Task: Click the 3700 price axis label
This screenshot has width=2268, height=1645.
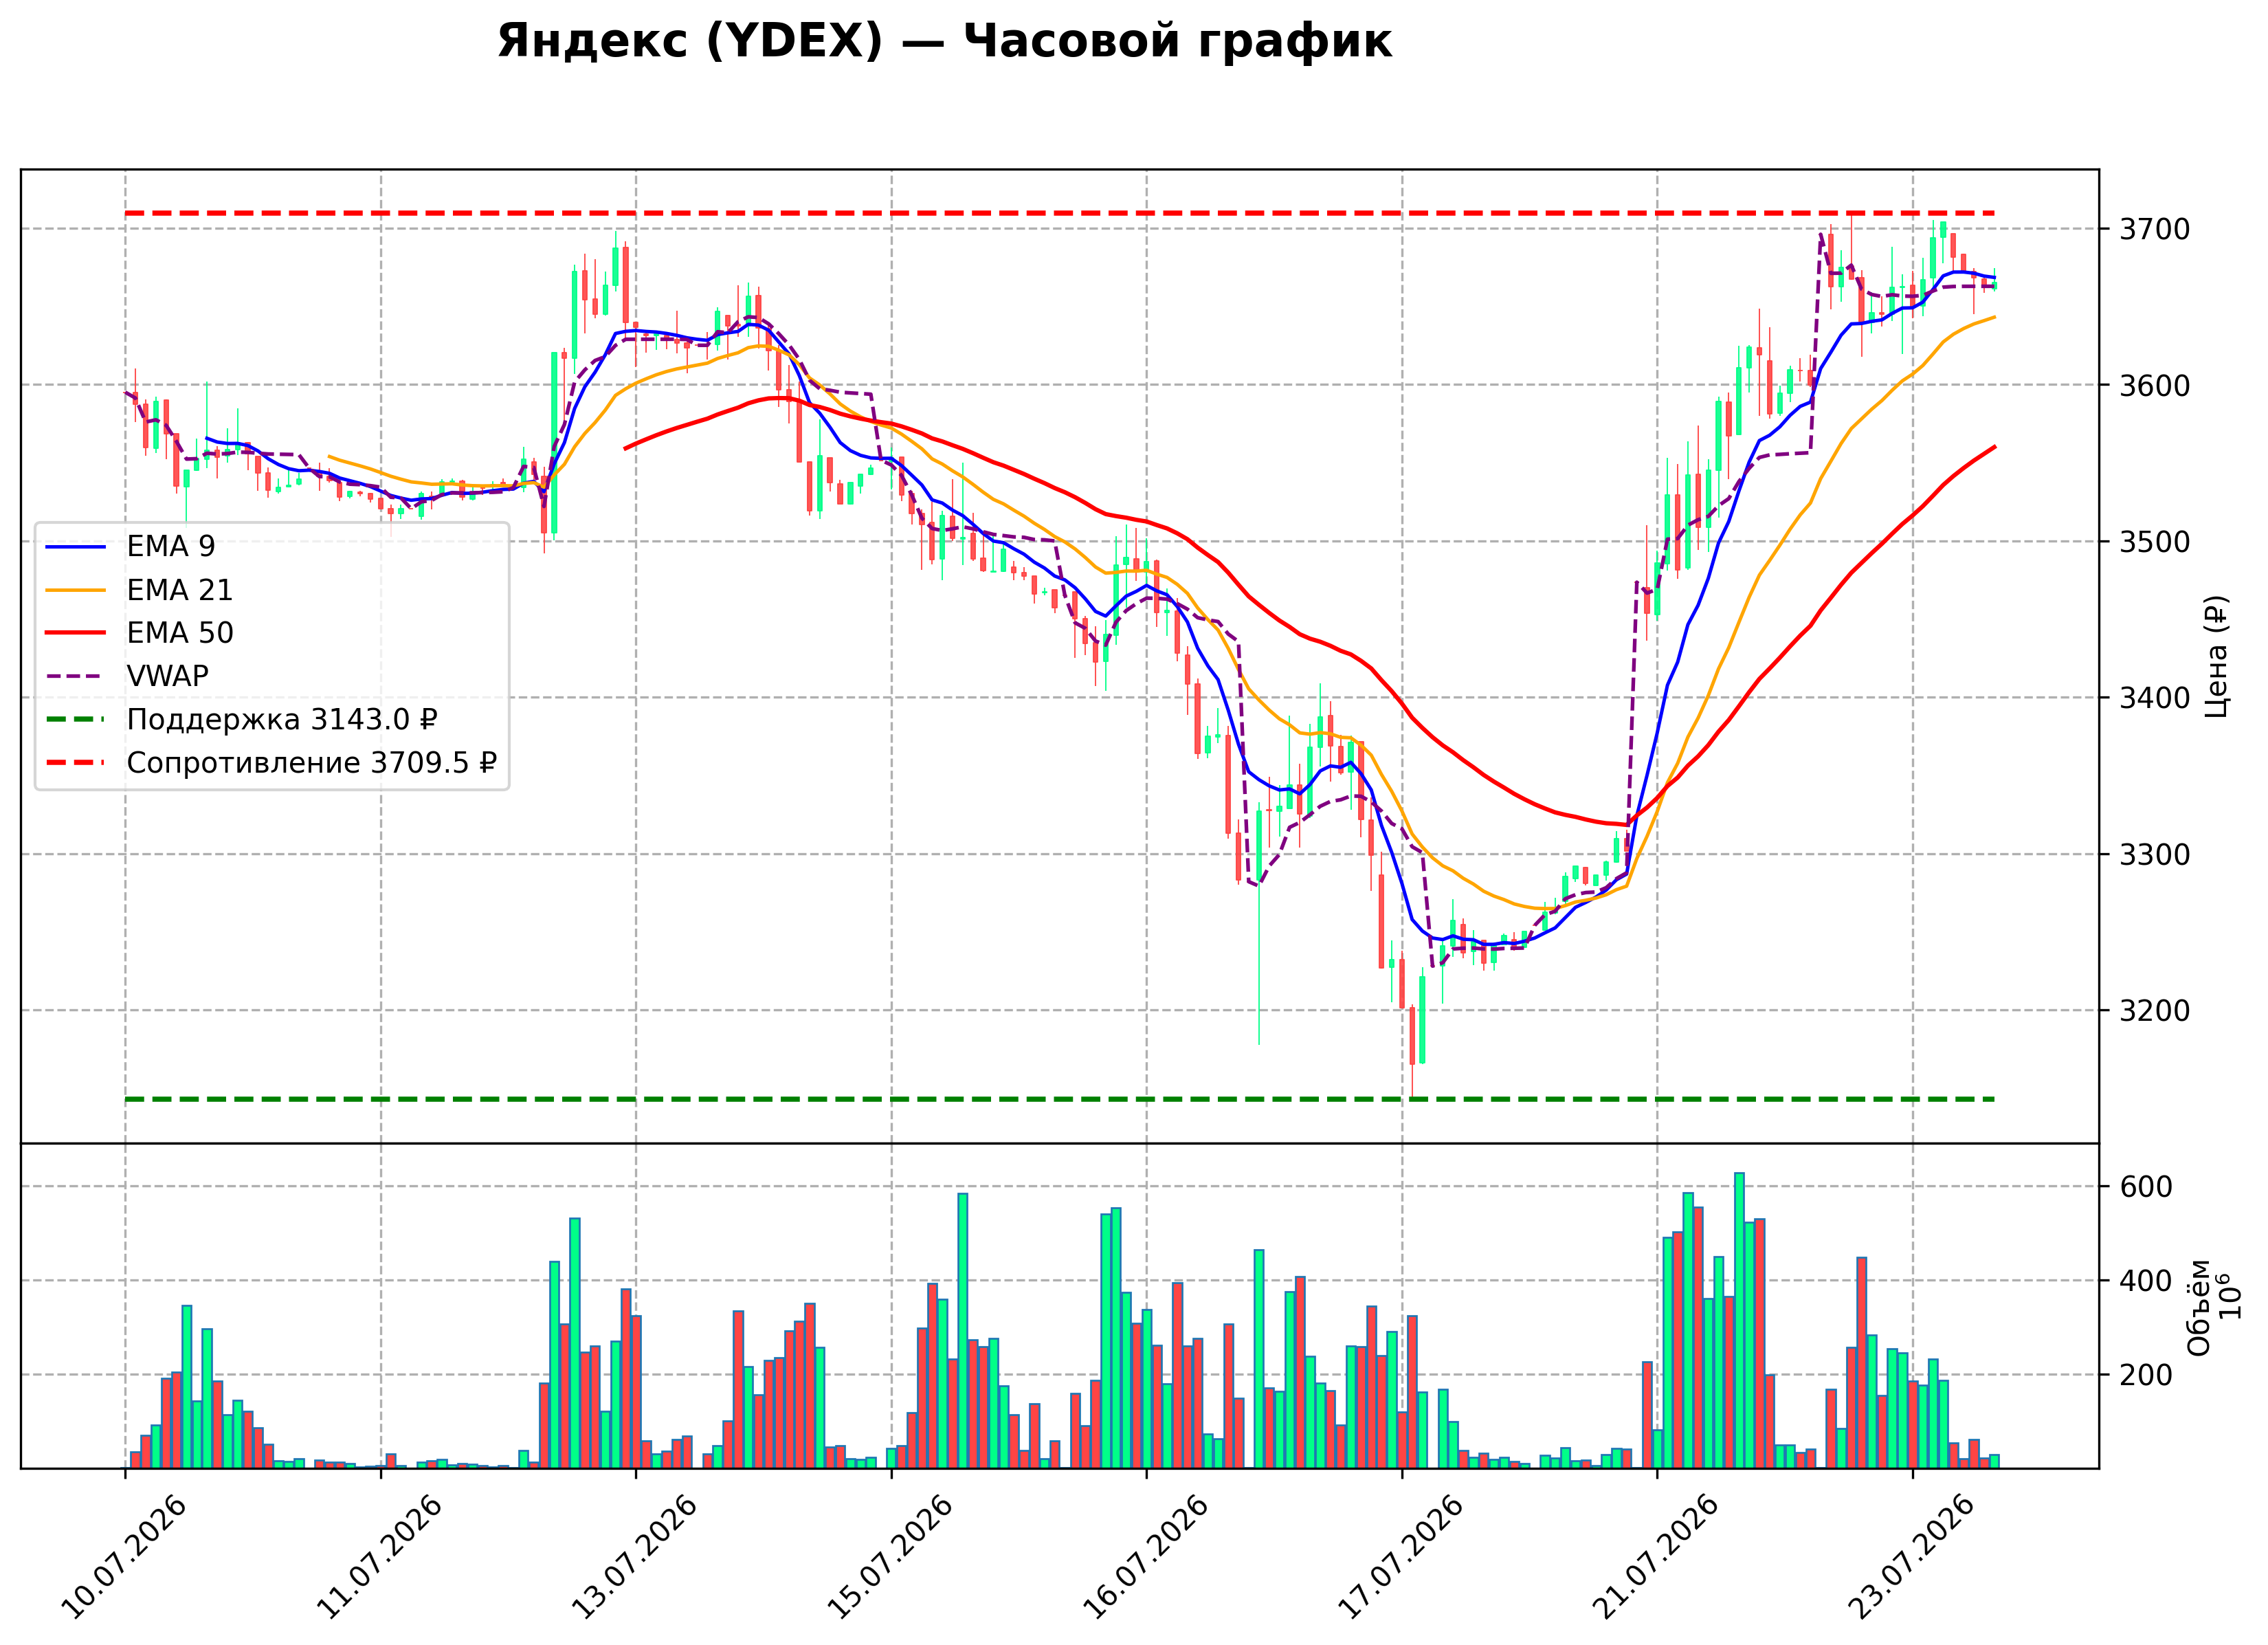Action: [2154, 230]
